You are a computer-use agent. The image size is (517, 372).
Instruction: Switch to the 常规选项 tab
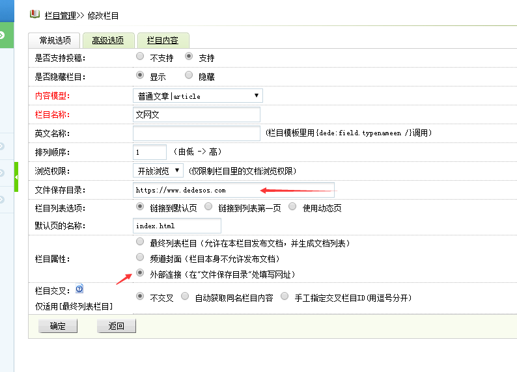click(55, 40)
